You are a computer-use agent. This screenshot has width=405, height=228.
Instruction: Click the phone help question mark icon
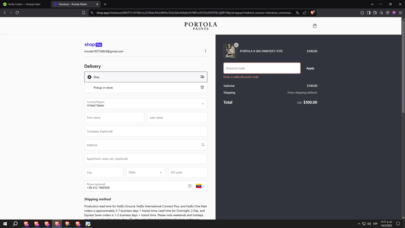tap(190, 186)
